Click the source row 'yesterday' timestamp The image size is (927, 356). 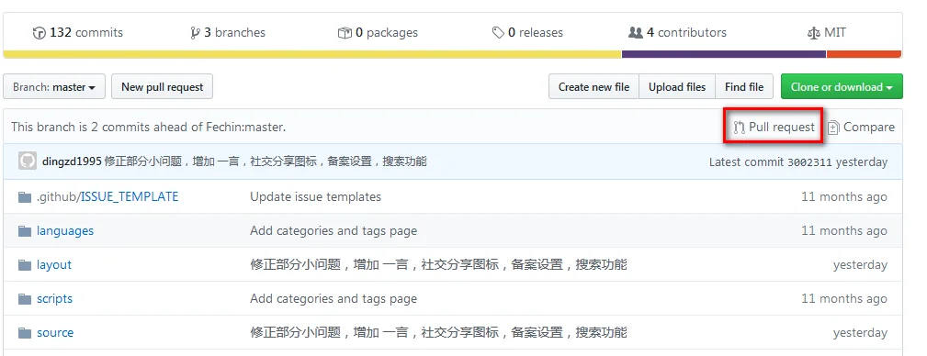[860, 333]
